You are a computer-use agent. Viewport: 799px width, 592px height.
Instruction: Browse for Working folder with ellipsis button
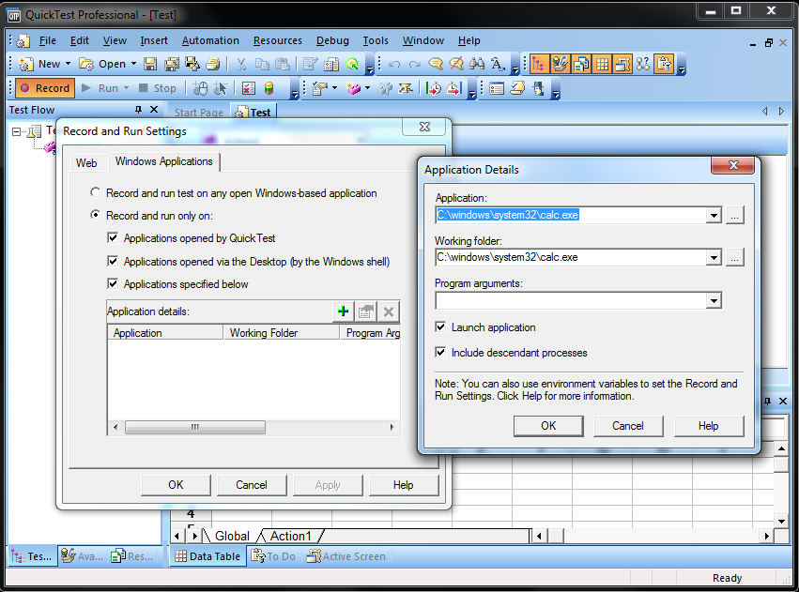(x=734, y=258)
